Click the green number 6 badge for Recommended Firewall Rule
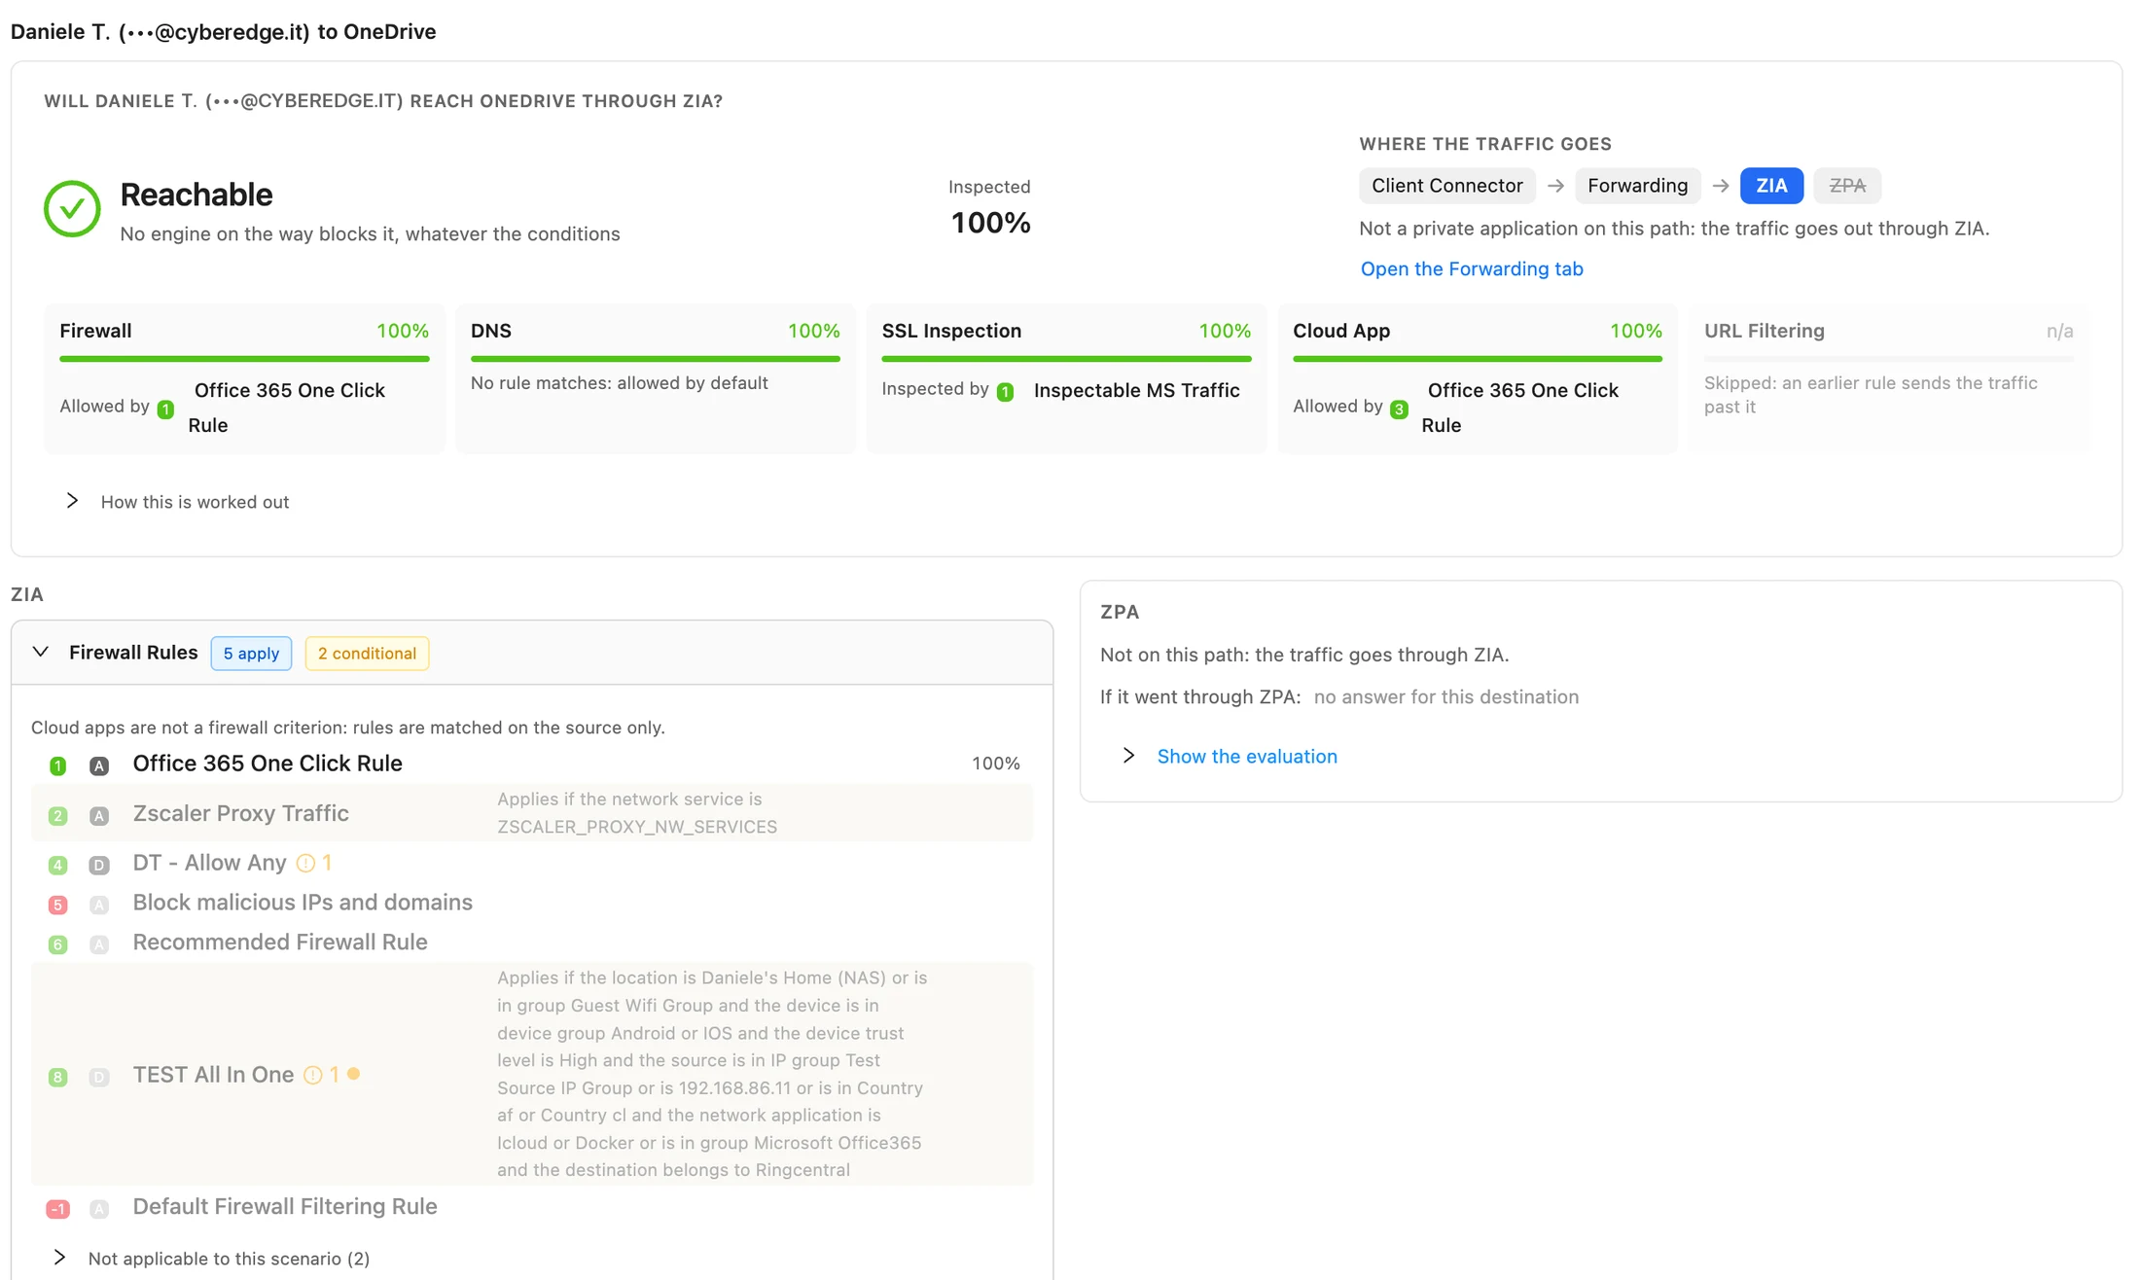This screenshot has height=1280, width=2140. [58, 945]
